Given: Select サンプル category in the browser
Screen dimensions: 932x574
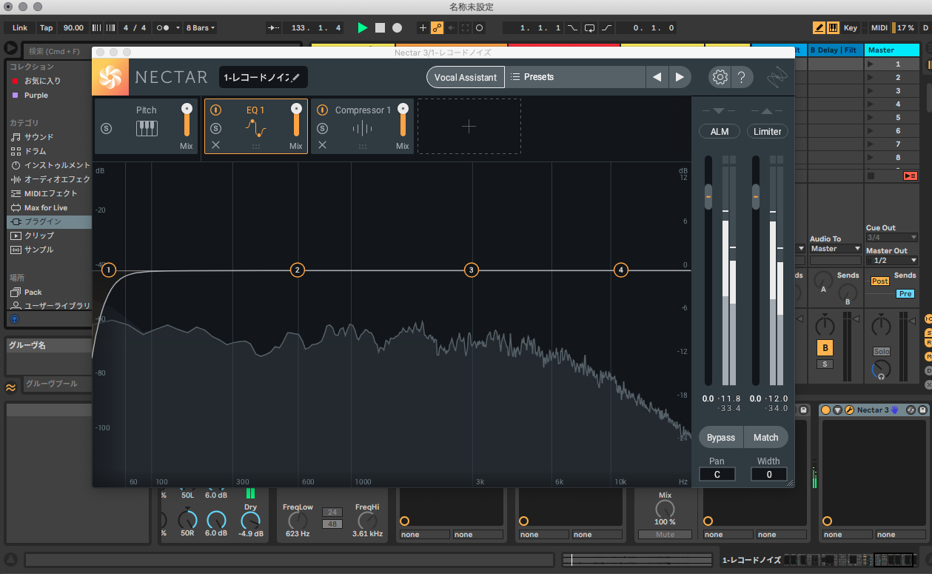Looking at the screenshot, I should [x=39, y=250].
